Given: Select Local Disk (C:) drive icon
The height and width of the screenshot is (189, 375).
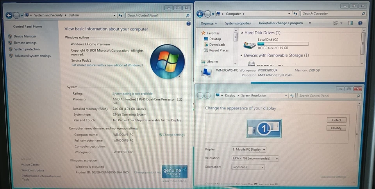Looking at the screenshot, I should coord(250,45).
